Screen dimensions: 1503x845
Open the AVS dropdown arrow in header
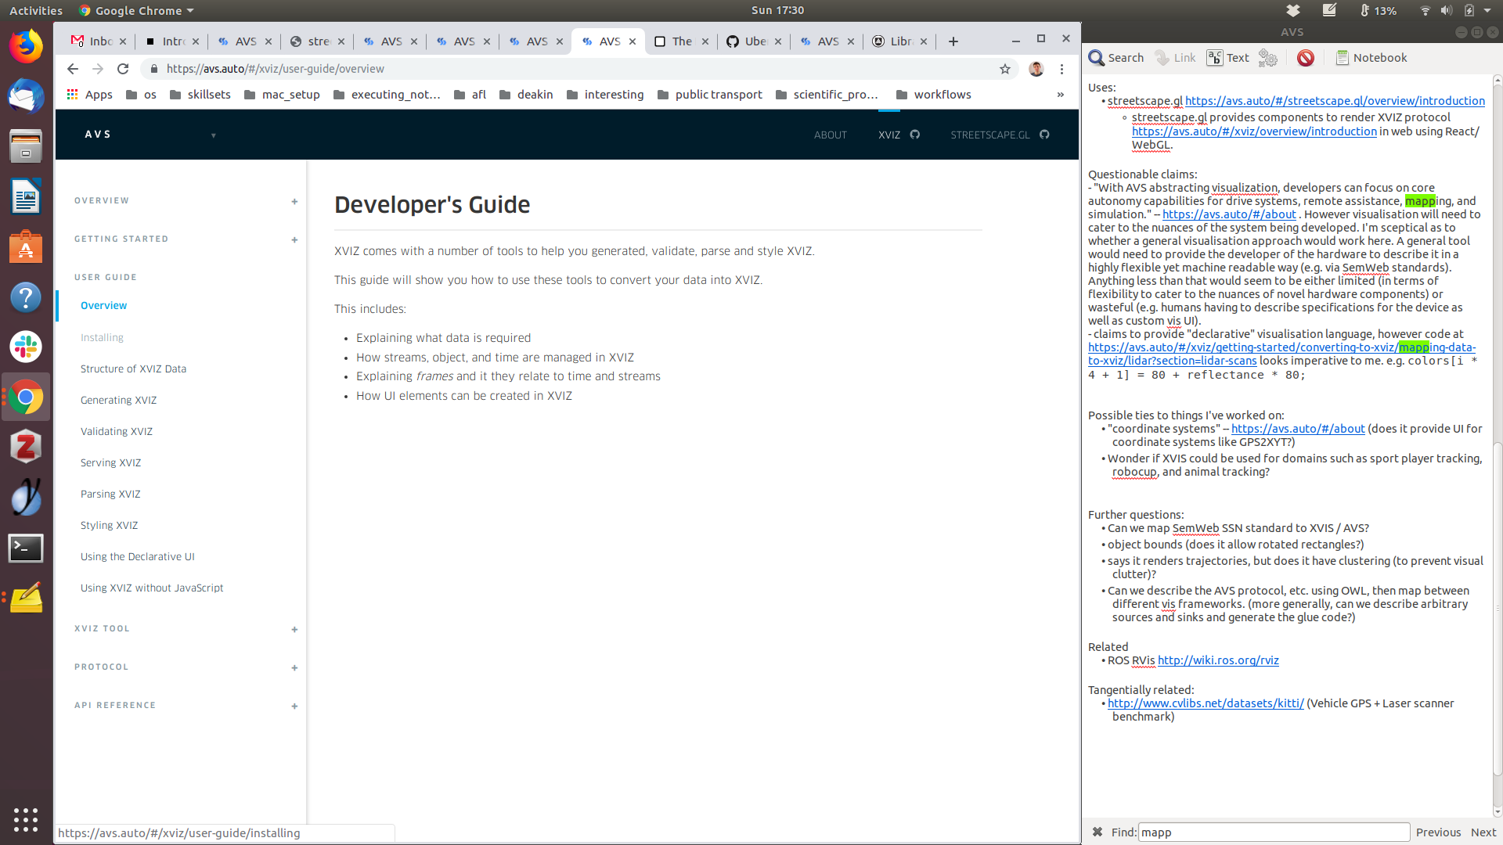point(213,135)
